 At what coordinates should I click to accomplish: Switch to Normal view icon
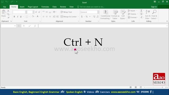[130, 87]
